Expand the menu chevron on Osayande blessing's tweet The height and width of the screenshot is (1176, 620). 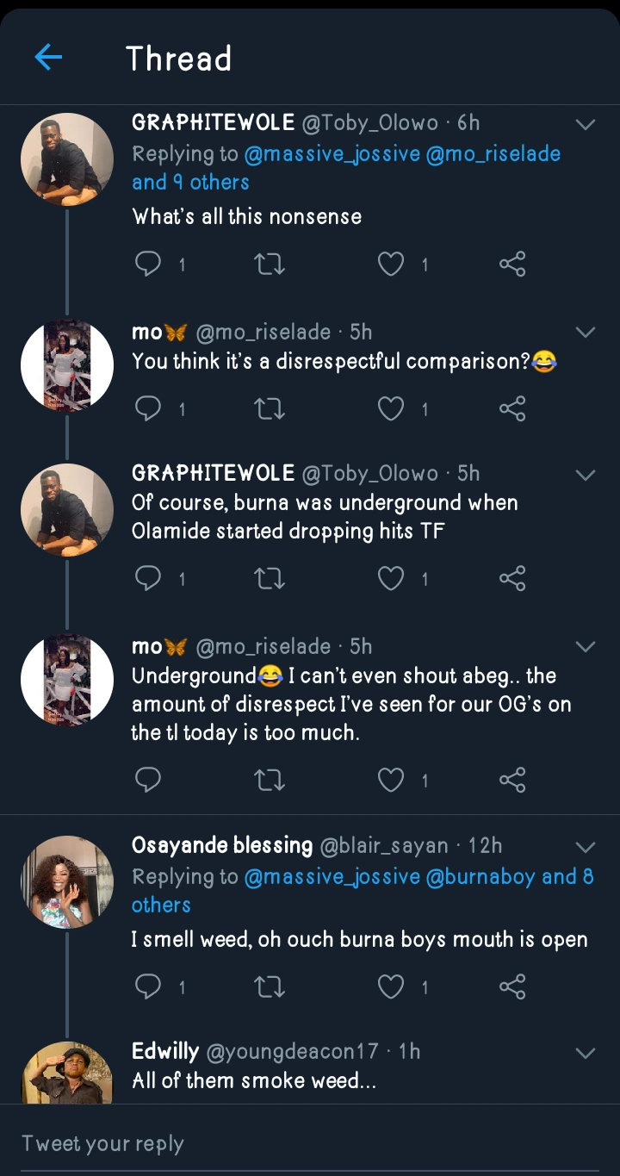coord(586,847)
